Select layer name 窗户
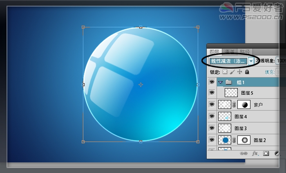 [x=258, y=105]
